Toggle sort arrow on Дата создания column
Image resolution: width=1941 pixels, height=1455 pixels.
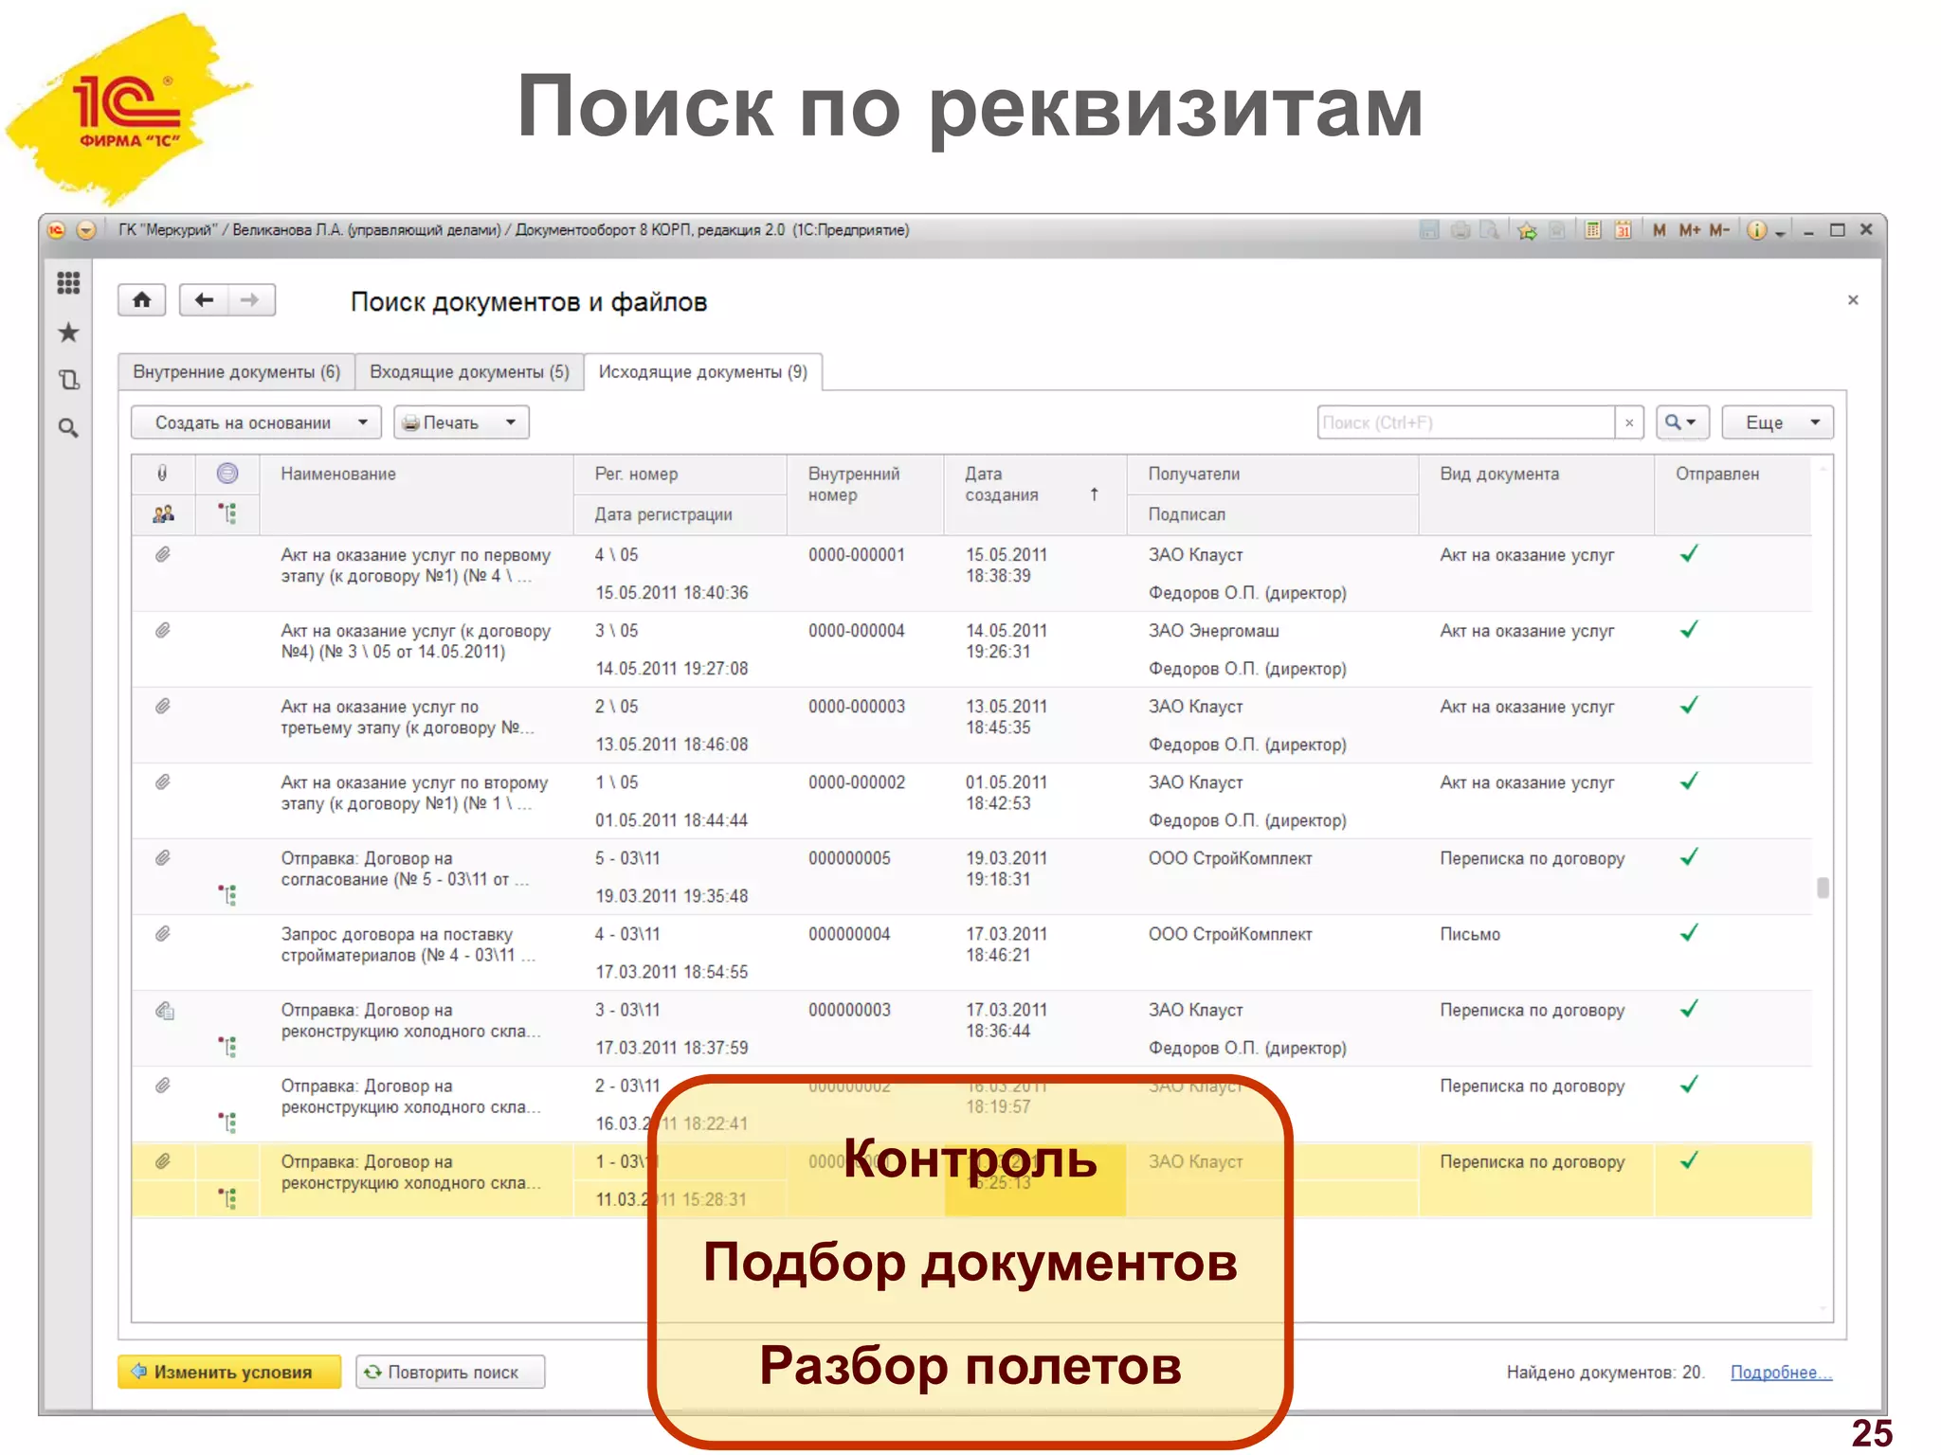coord(1094,494)
